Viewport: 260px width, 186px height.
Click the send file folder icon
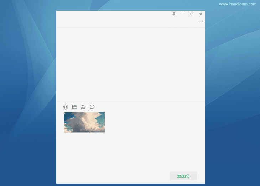(74, 107)
